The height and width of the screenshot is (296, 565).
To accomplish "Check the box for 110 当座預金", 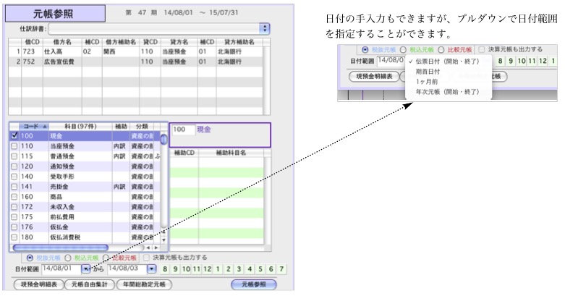I will pyautogui.click(x=14, y=145).
